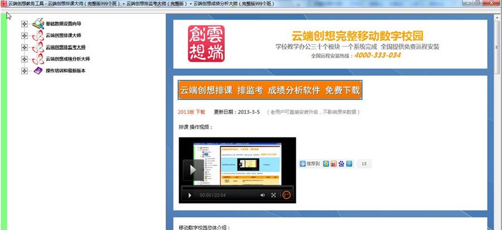Click the purple book icon beside 操作培训和最新版本
This screenshot has height=230, width=502.
38,71
